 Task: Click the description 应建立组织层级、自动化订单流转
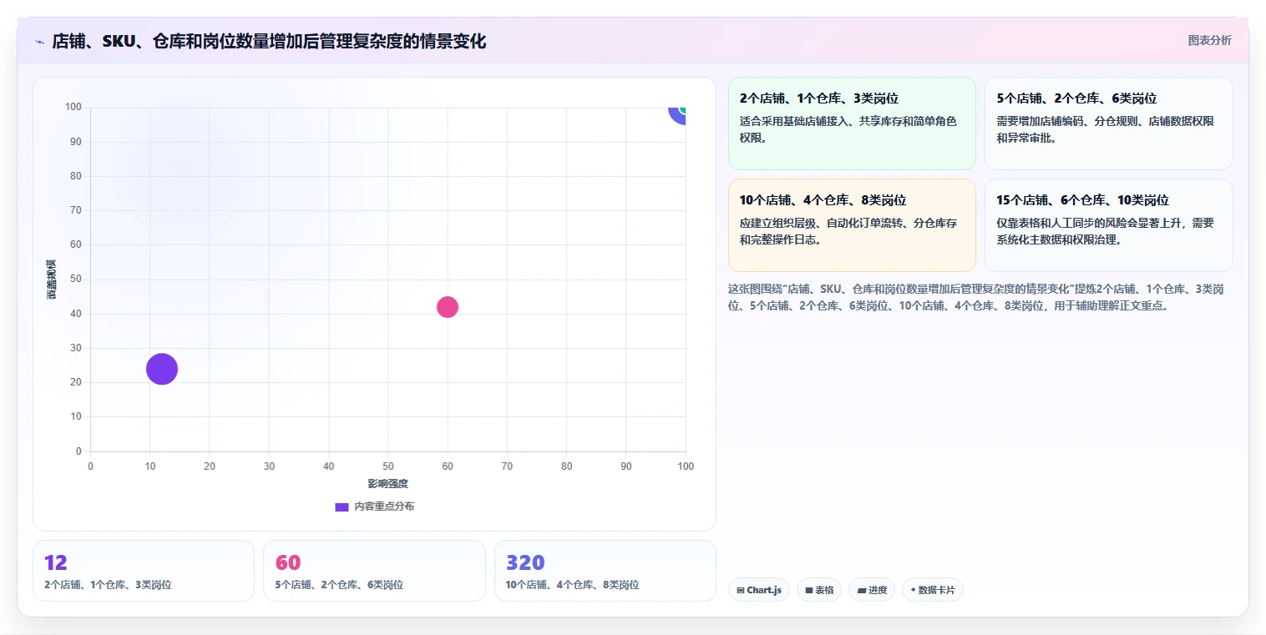point(848,231)
